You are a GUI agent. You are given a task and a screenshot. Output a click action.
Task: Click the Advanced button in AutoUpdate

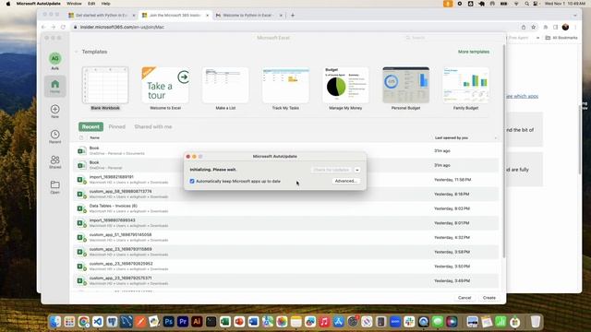point(345,181)
